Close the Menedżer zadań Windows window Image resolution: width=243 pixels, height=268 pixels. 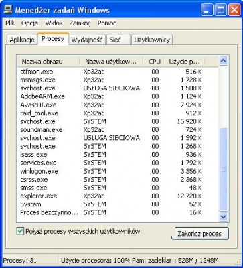coord(234,10)
